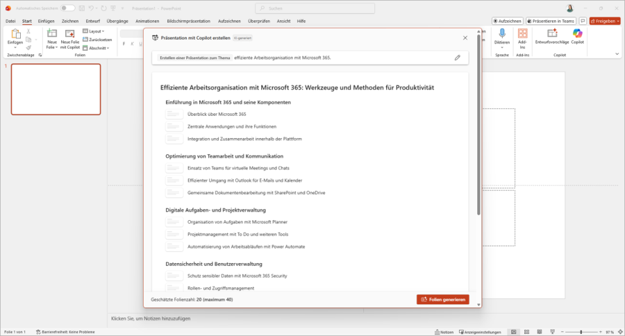
Task: Open the Animationen ribbon tab
Action: (x=147, y=21)
